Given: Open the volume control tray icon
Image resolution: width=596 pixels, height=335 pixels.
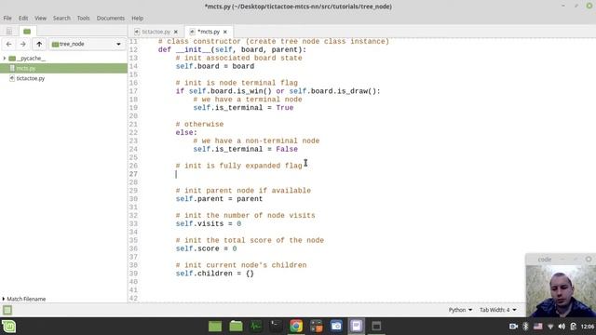Looking at the screenshot, I should click(562, 327).
